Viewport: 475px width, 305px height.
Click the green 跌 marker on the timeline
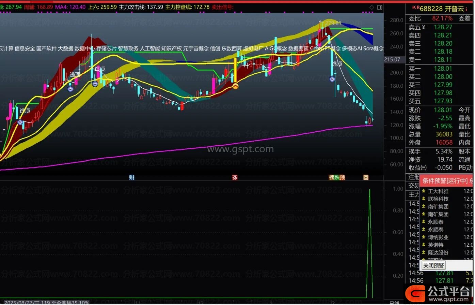(x=337, y=177)
